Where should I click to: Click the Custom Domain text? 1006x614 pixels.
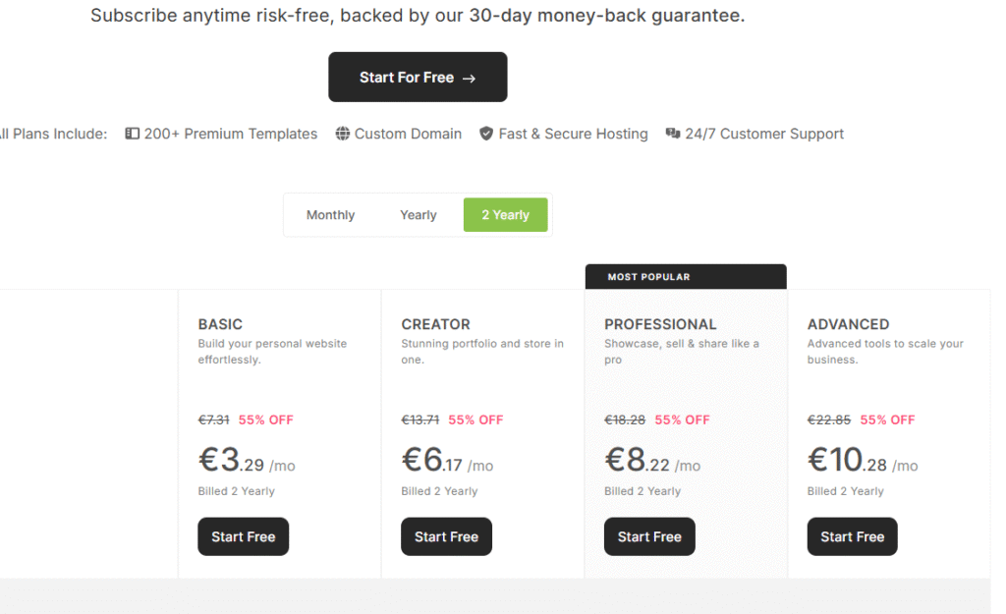click(x=408, y=134)
